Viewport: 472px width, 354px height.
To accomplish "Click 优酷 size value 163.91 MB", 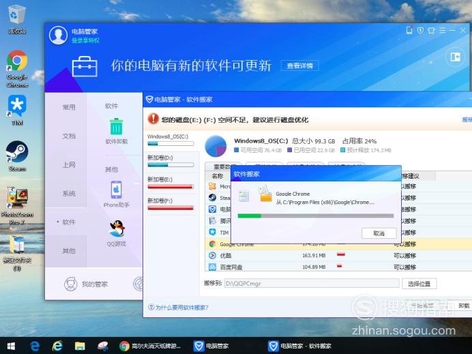I will [314, 256].
